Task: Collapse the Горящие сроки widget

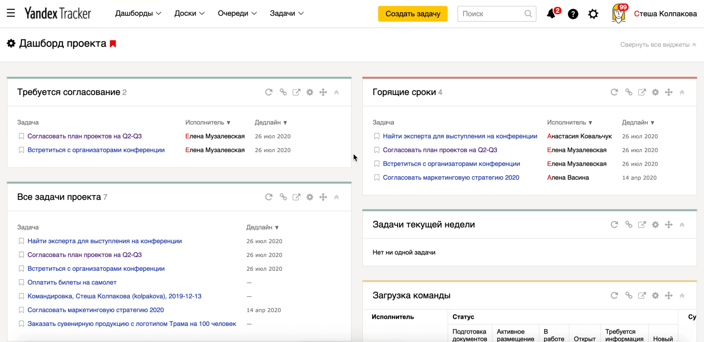Action: pos(682,92)
